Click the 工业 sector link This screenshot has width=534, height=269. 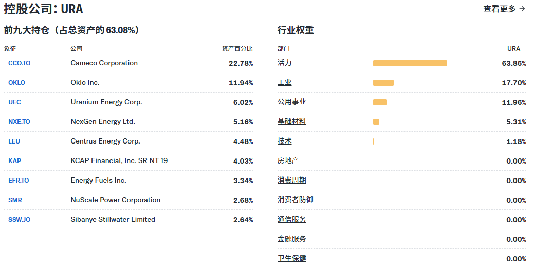(284, 83)
